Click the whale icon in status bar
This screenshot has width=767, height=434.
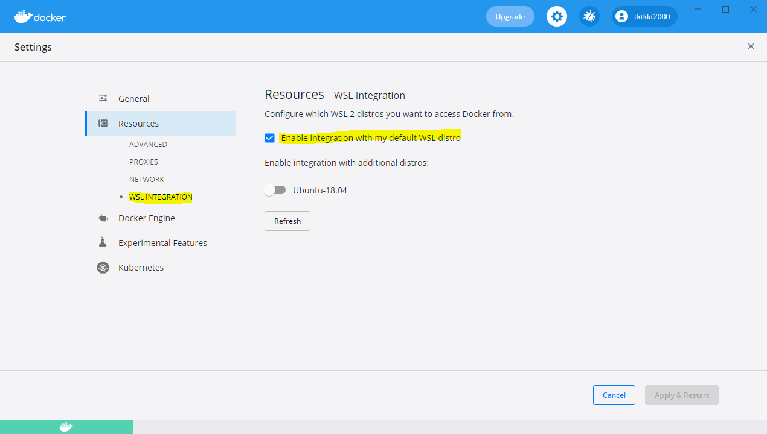pos(66,427)
